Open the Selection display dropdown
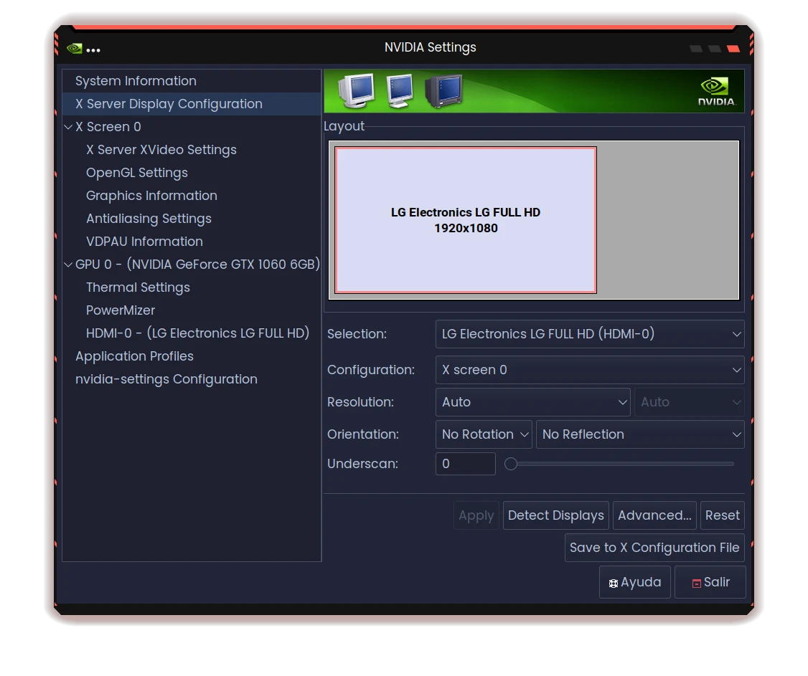 (589, 334)
